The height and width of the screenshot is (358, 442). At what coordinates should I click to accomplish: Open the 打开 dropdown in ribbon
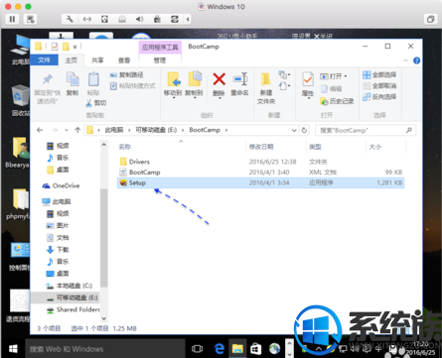click(x=334, y=76)
